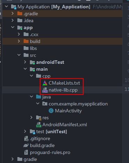The image size is (129, 163).
Task: Select the androidTest folder name
Action: tap(50, 62)
